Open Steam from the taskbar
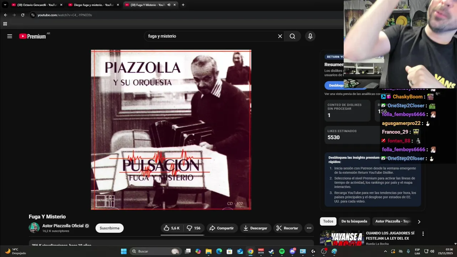Viewport: 457px width, 257px height. (x=271, y=251)
